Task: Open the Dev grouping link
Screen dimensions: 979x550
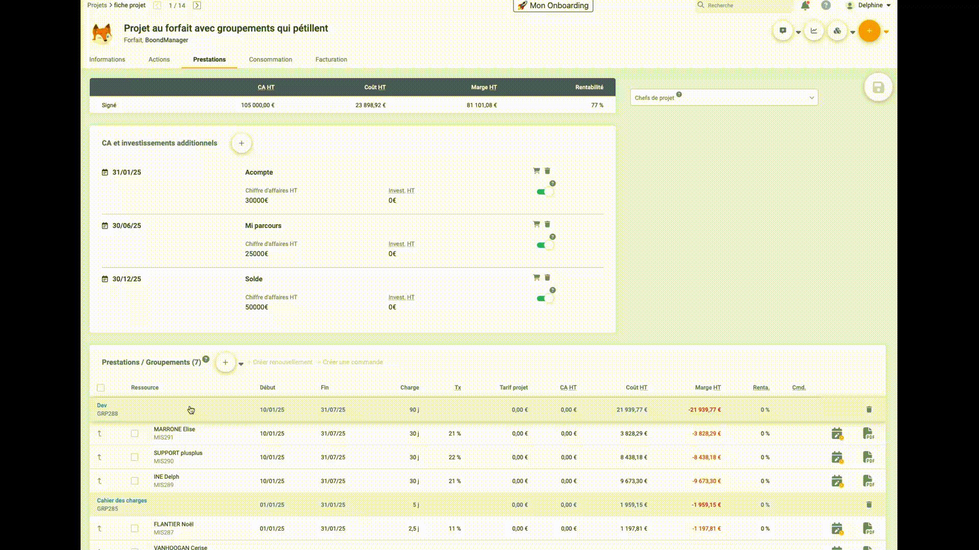Action: [102, 405]
